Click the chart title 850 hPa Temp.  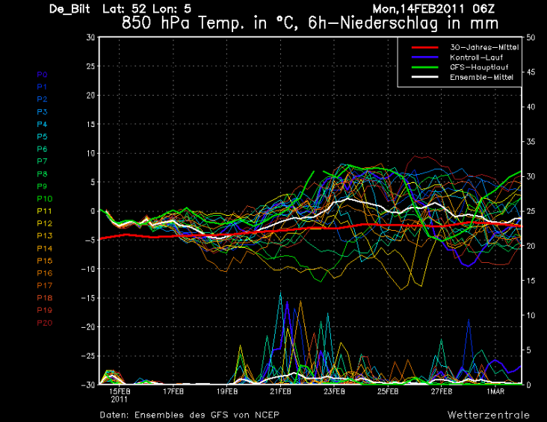pos(310,23)
